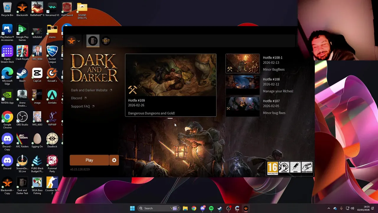
Task: Click the taskbar Search box
Action: (159, 208)
